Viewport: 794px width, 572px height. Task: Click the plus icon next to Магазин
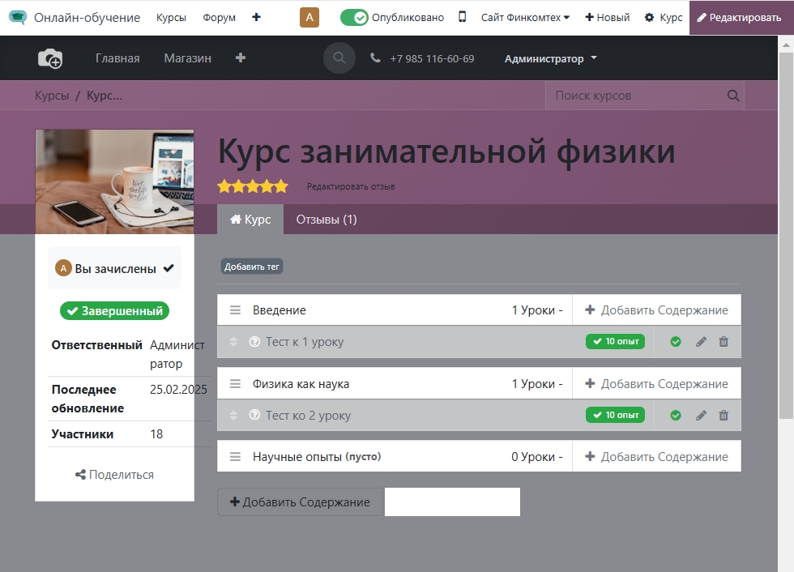[241, 58]
